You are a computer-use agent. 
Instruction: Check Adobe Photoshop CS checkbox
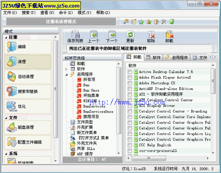(x=130, y=83)
